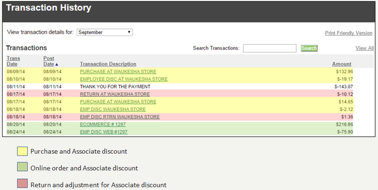Click the Search Transactions input field

point(270,48)
